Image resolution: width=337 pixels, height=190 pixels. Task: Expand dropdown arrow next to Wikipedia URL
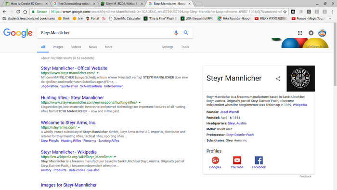[x=115, y=157]
